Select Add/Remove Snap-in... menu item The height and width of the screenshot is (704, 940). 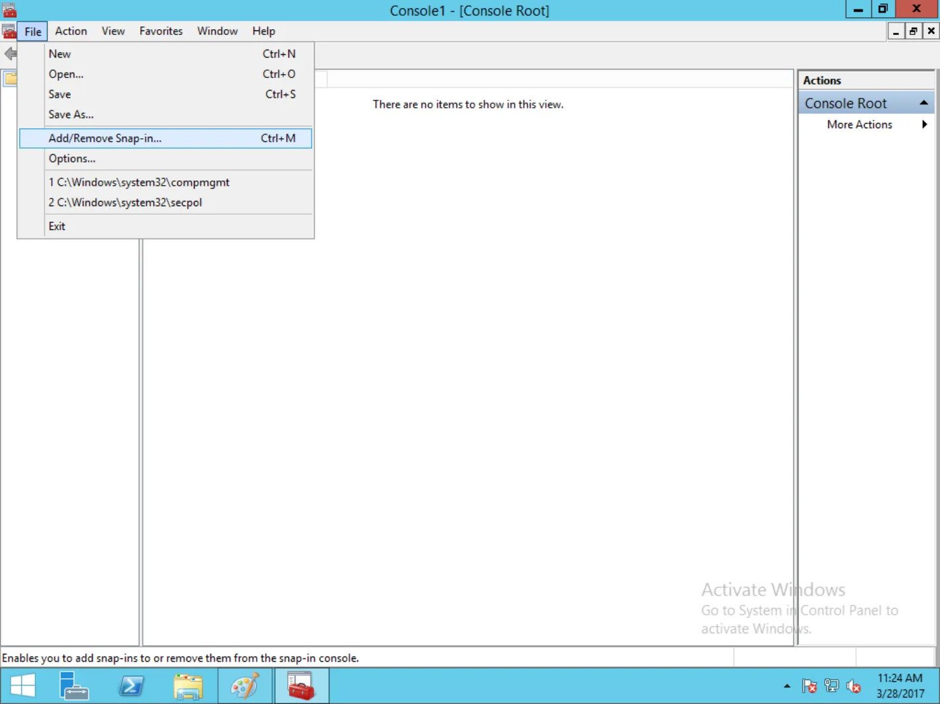[x=165, y=138]
